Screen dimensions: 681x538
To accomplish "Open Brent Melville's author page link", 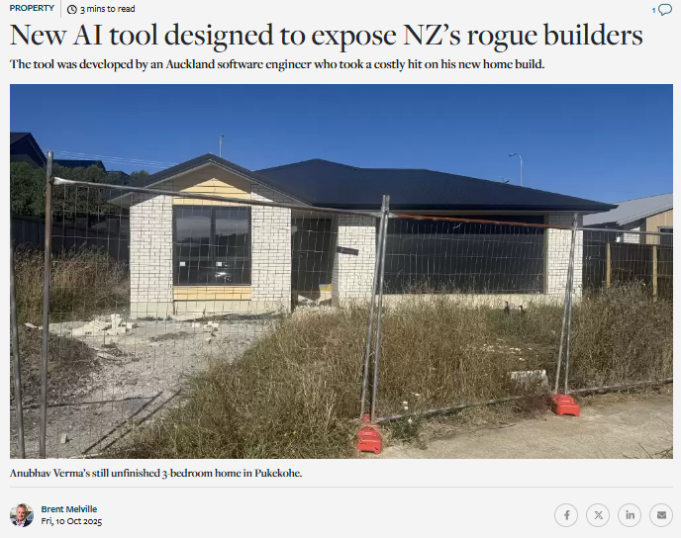I will 69,509.
